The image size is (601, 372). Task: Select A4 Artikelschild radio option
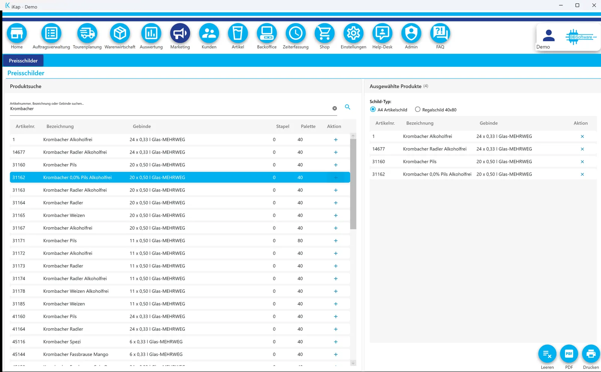[x=373, y=110]
